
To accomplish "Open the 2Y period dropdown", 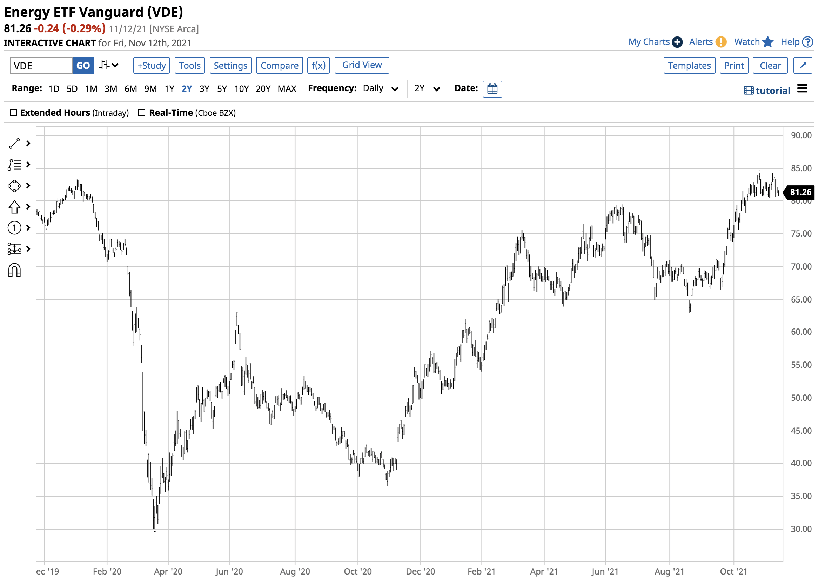I will [x=428, y=89].
